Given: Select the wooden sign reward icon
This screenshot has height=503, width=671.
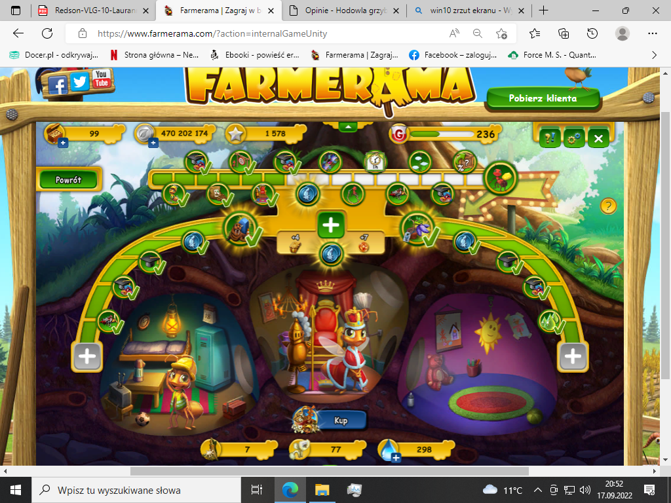Looking at the screenshot, I should coord(219,194).
